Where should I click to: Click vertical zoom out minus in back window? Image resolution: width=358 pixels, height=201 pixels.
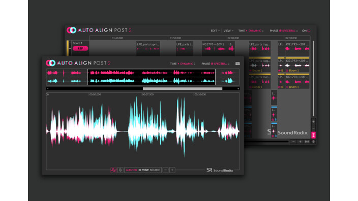coord(313,128)
